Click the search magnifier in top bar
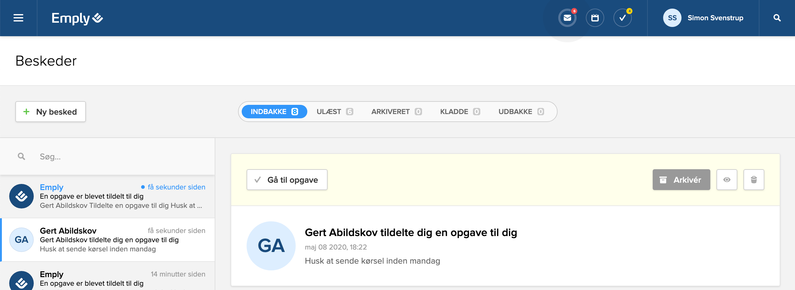 pos(777,18)
